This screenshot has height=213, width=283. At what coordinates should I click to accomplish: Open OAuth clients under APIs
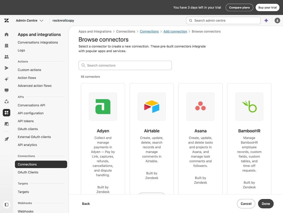coord(28,129)
